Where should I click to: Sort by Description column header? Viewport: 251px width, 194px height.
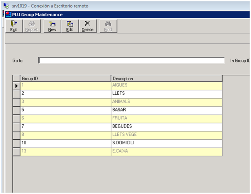point(166,79)
